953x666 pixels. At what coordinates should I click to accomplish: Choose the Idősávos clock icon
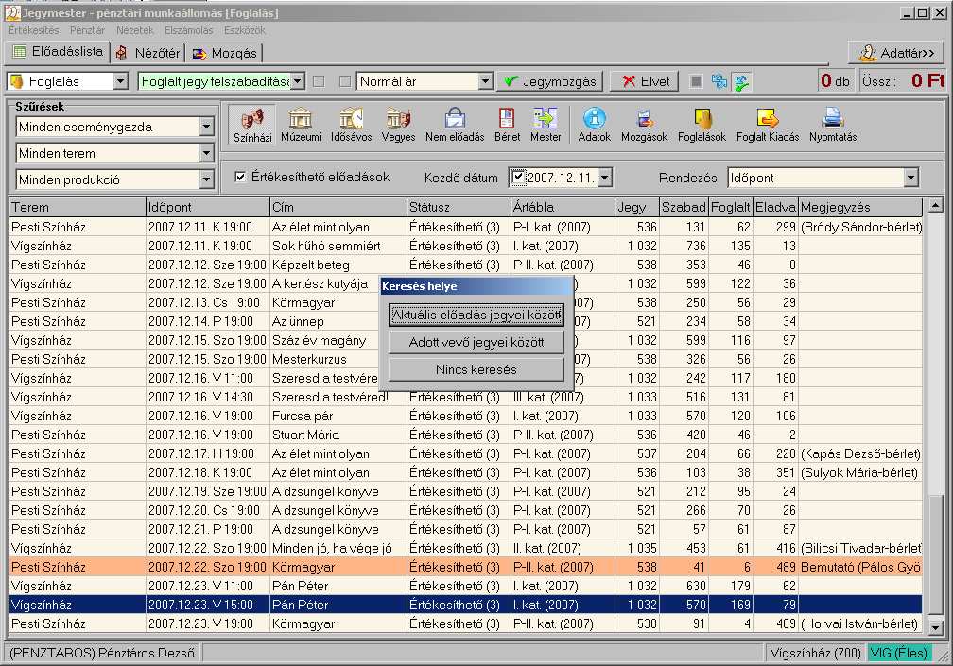coord(351,125)
